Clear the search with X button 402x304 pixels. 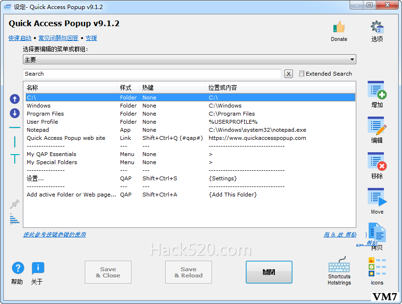point(289,74)
